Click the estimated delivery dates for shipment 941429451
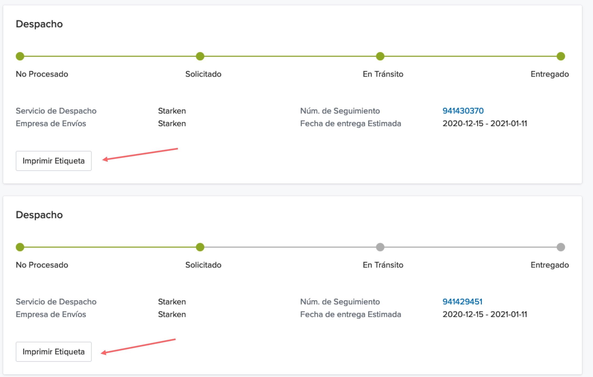The width and height of the screenshot is (593, 377). click(x=485, y=314)
